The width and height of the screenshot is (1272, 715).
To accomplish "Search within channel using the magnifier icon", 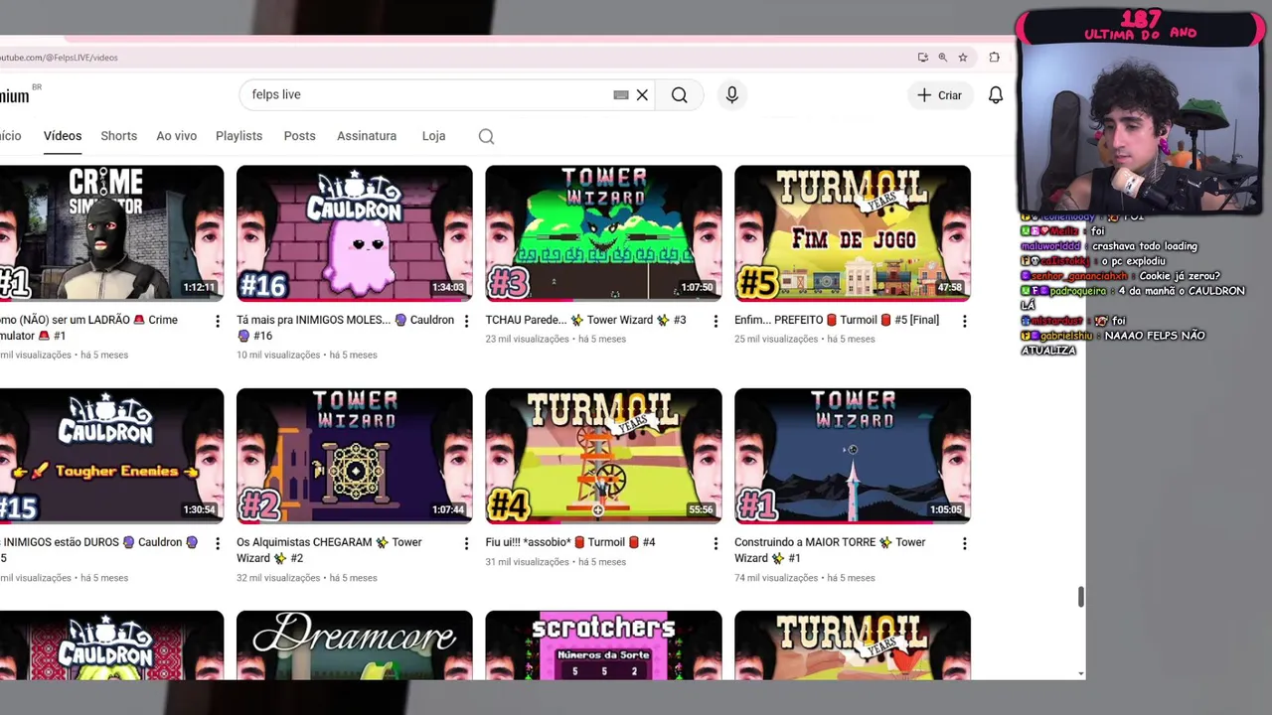I will pyautogui.click(x=486, y=137).
